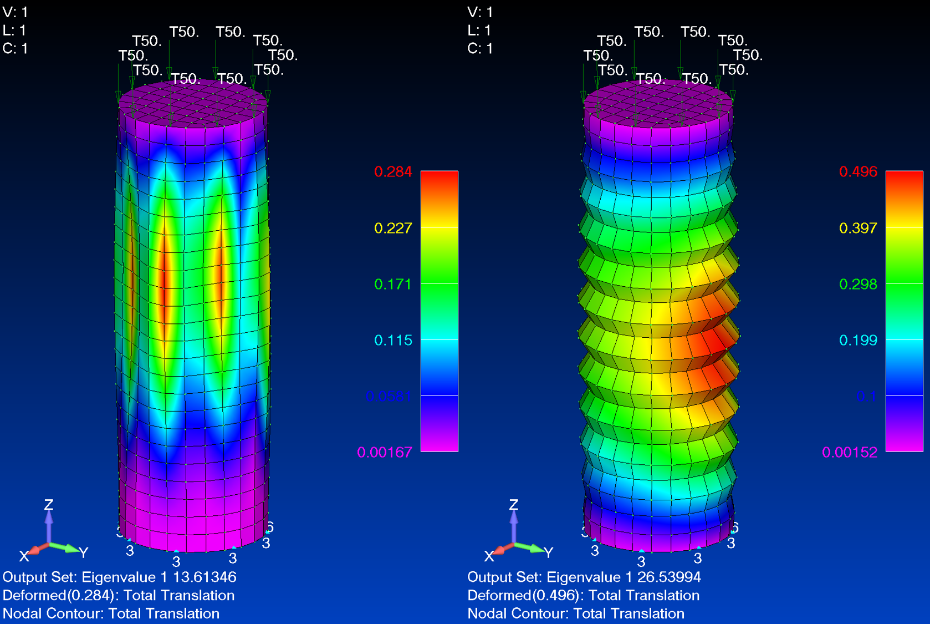Select the Output Set: Eigenvalue 1 26.53994 label
This screenshot has width=930, height=624.
tap(584, 577)
